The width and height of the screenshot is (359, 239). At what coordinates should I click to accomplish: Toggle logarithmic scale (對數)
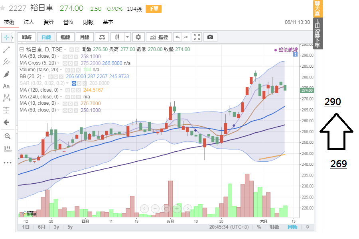pyautogui.click(x=274, y=227)
